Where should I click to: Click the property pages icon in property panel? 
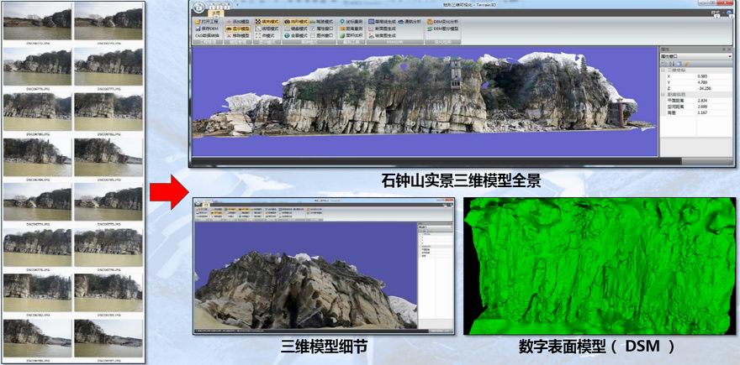pyautogui.click(x=679, y=64)
